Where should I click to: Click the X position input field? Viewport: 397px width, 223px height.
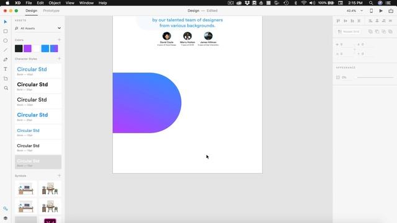(367, 44)
